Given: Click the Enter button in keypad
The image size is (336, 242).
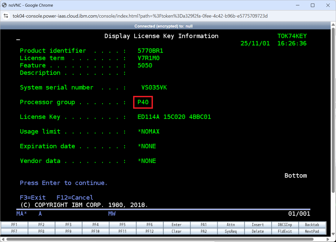Looking at the screenshot, I should (x=177, y=225).
